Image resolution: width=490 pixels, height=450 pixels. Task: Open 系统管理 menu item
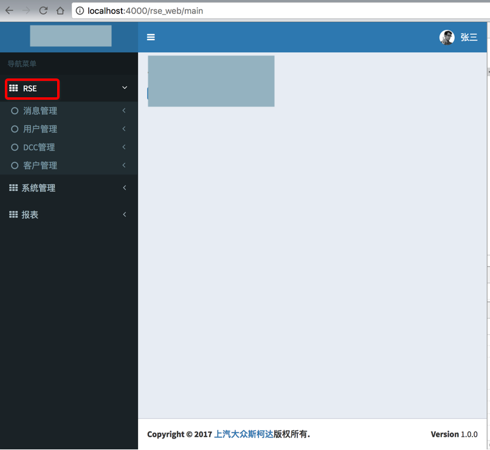point(38,188)
